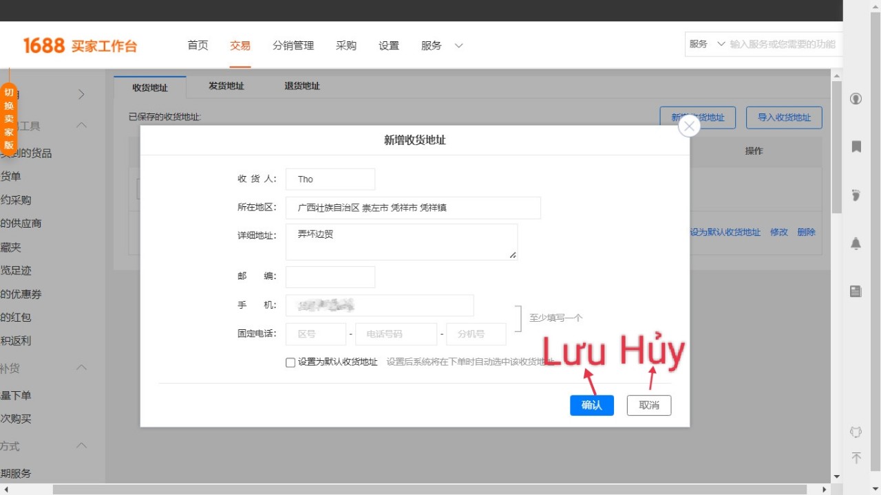881x495 pixels.
Task: Click the 收货人 name field
Action: [330, 179]
